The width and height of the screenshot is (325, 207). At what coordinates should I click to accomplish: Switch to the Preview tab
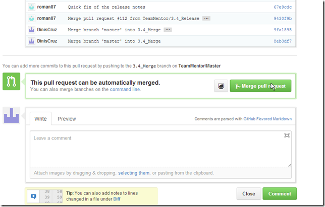coord(67,119)
